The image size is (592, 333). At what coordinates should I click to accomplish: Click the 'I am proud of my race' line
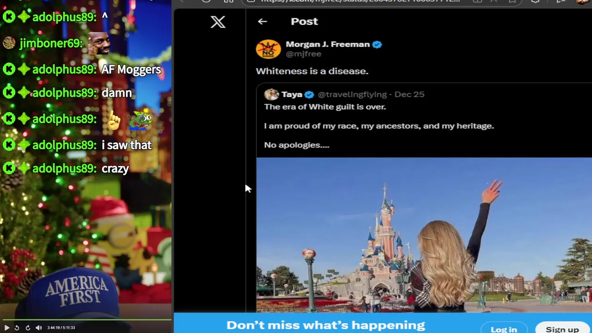coord(379,126)
